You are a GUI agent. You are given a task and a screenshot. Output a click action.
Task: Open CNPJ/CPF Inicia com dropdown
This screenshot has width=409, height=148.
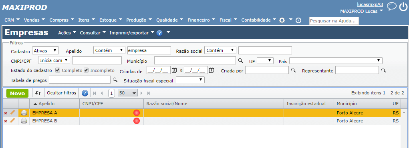(54, 60)
